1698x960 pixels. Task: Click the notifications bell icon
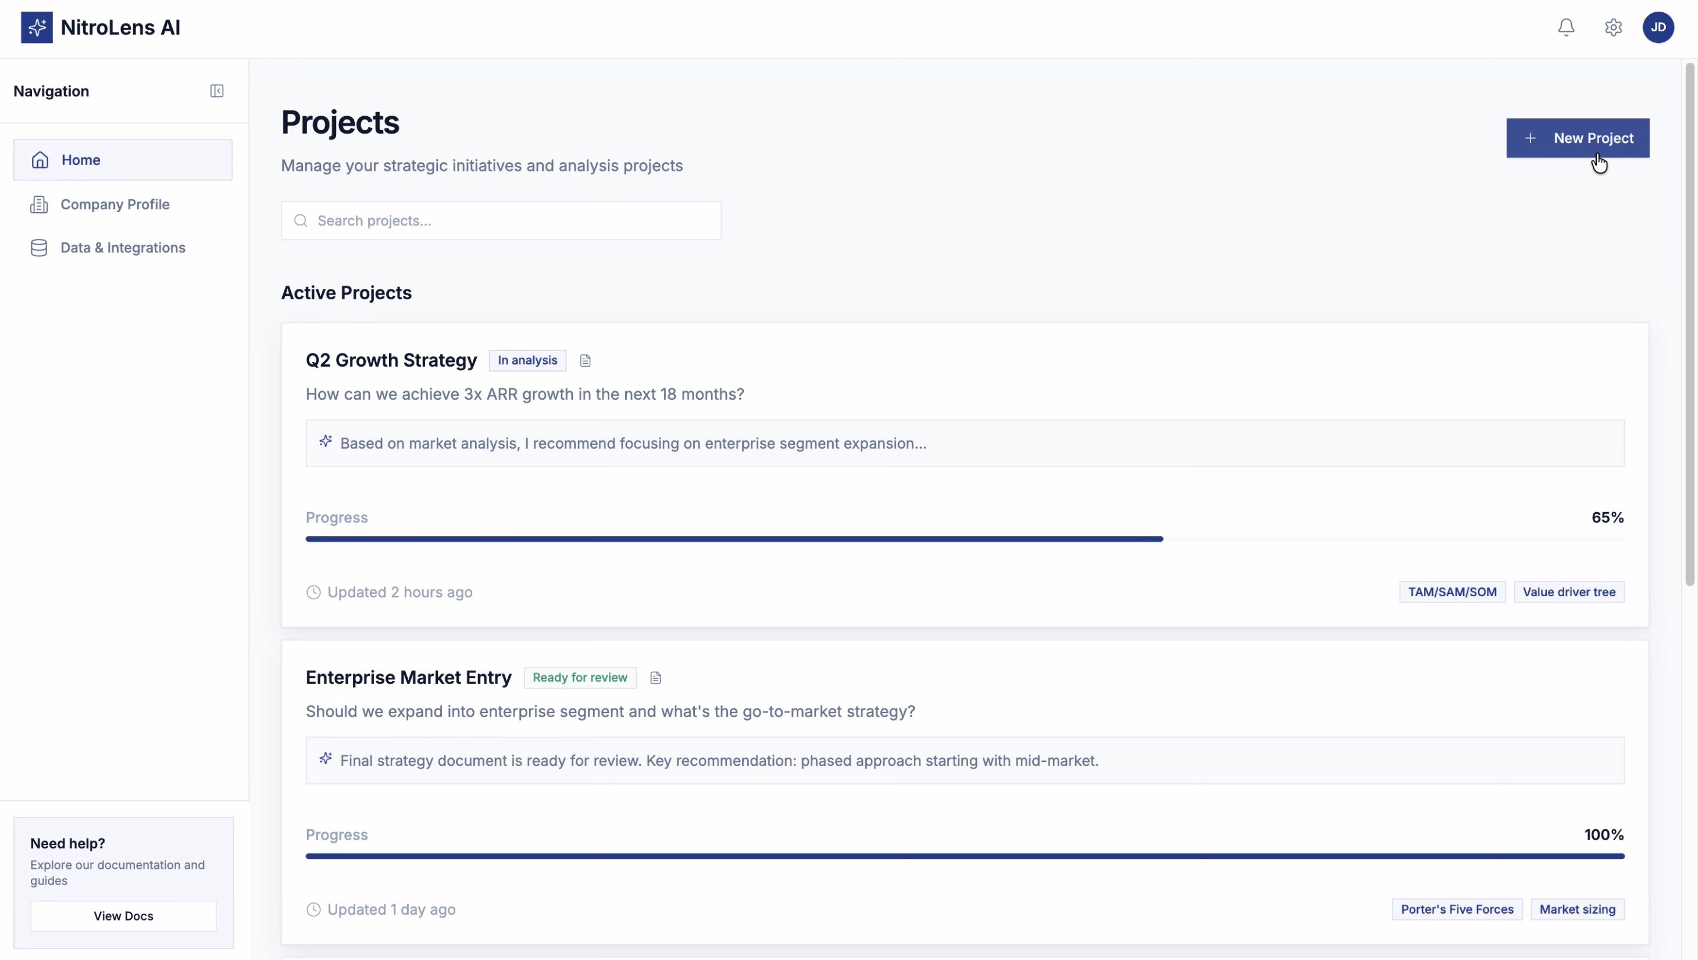1566,27
